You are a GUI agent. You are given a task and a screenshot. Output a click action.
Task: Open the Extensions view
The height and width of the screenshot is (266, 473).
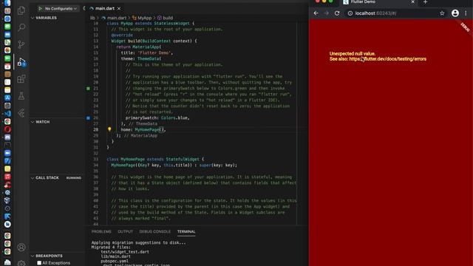(21, 79)
